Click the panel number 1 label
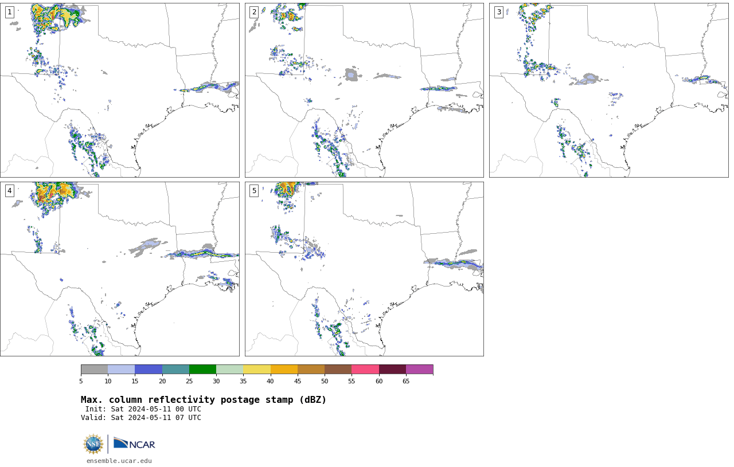The width and height of the screenshot is (734, 467). click(x=9, y=12)
